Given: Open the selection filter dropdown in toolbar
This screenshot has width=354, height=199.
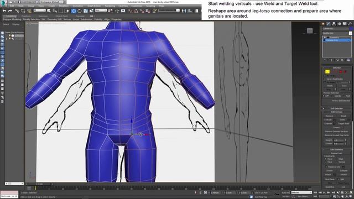Looking at the screenshot, I should (39, 11).
